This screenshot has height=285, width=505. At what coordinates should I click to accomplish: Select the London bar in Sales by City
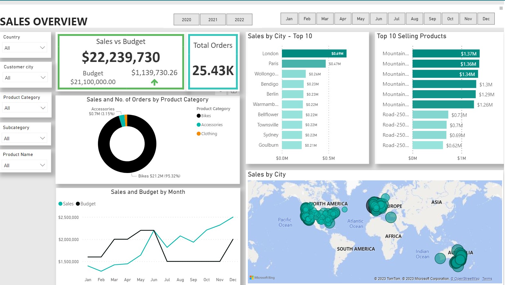314,54
